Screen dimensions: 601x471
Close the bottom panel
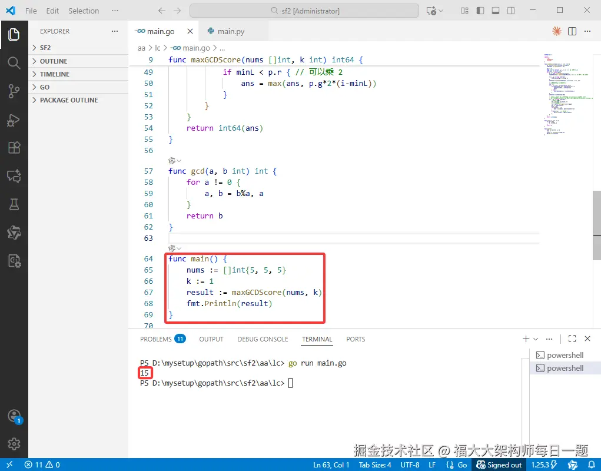pyautogui.click(x=587, y=339)
